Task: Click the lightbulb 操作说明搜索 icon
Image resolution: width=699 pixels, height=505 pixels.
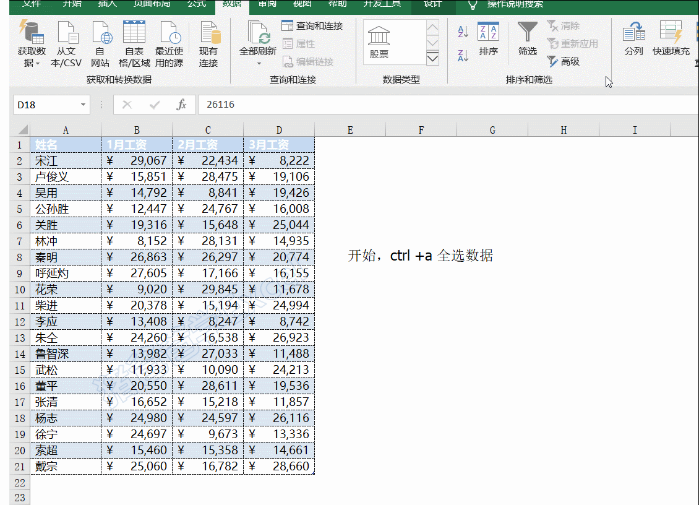Action: (x=473, y=5)
